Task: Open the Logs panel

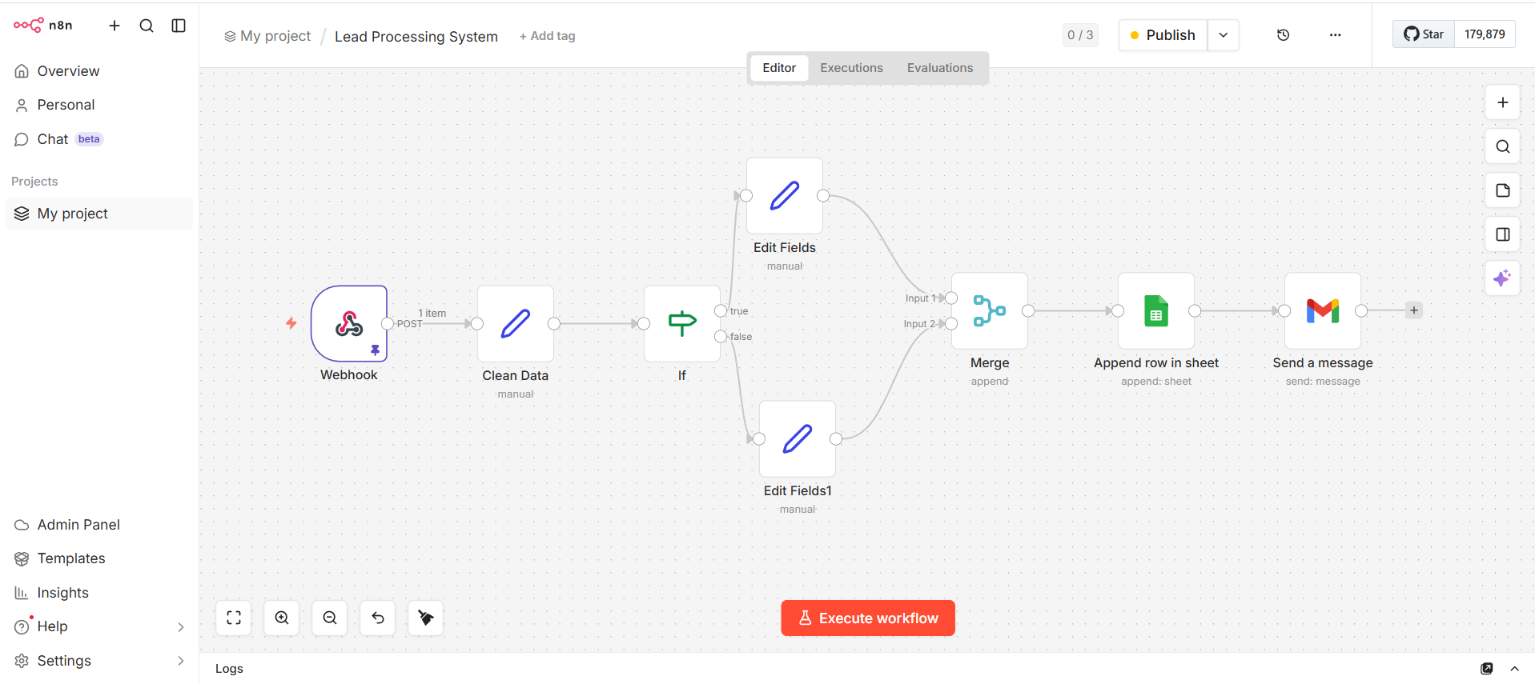Action: coord(229,669)
